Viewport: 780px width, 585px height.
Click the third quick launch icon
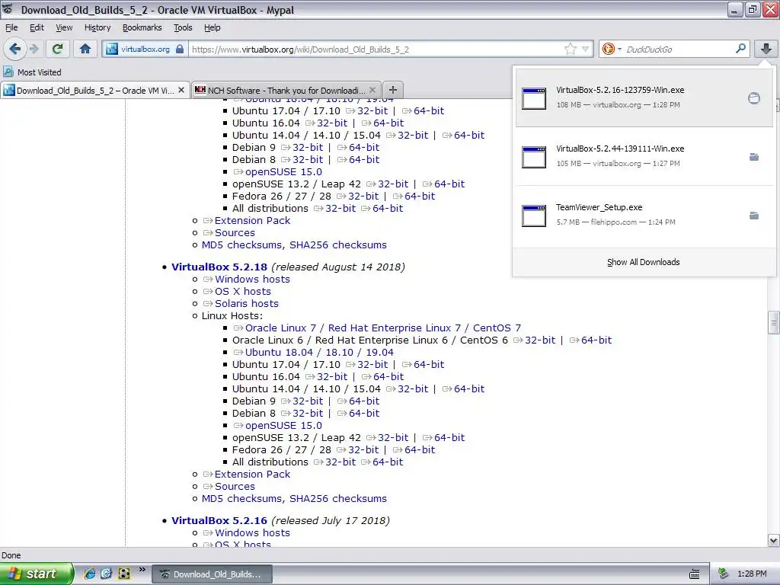(x=124, y=574)
